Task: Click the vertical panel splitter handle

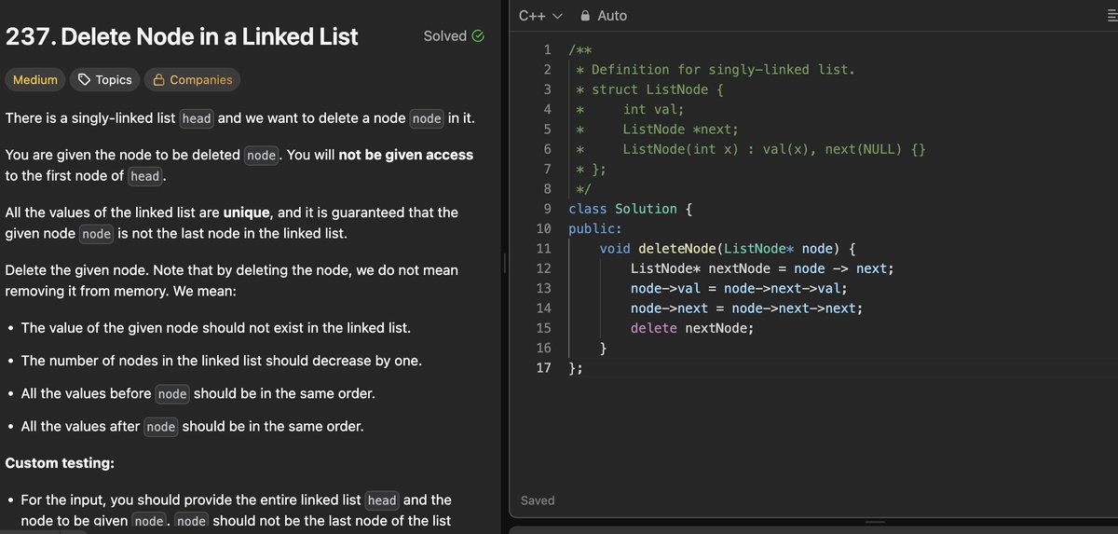Action: [504, 263]
